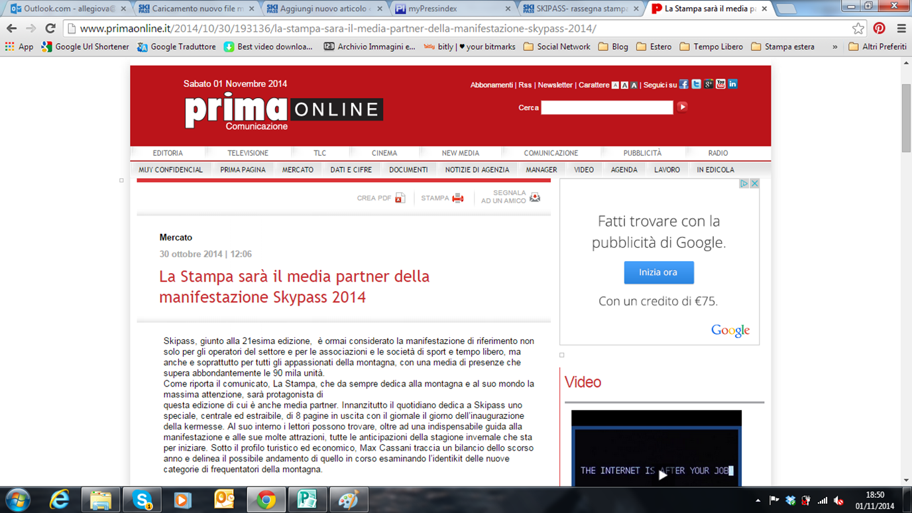Open Skype from the taskbar

tap(142, 500)
